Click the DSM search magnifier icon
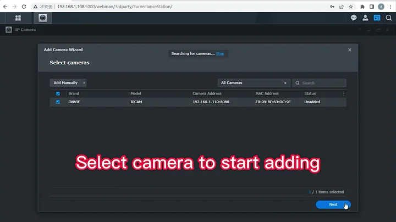The width and height of the screenshot is (396, 222). tap(388, 18)
